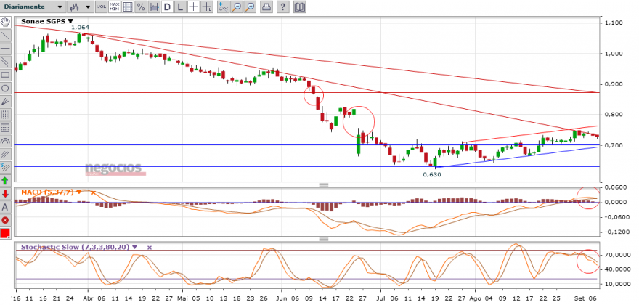The image size is (639, 305).
Task: Toggle the D display mode button
Action: [x=167, y=7]
